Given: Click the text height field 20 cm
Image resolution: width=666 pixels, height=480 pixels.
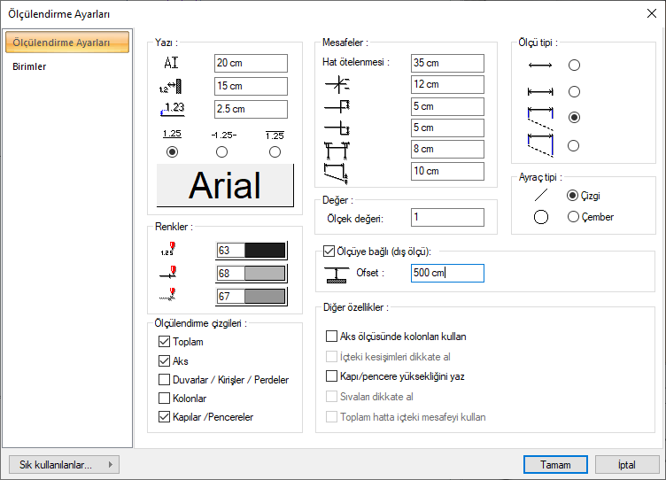Looking at the screenshot, I should [x=251, y=64].
